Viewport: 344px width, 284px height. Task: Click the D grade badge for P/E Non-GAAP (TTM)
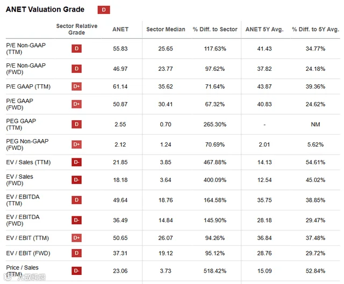pyautogui.click(x=76, y=48)
